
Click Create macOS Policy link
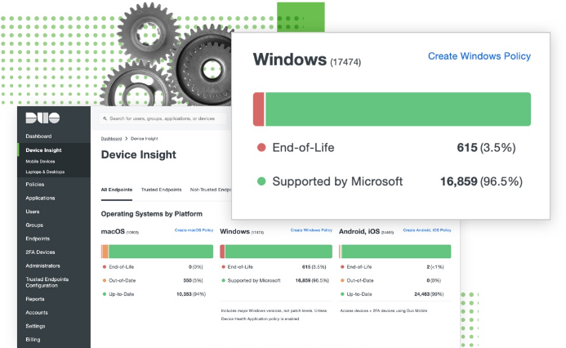[194, 230]
